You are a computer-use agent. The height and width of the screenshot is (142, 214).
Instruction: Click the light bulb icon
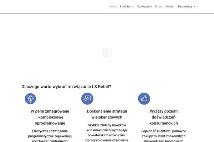[x=30, y=99]
